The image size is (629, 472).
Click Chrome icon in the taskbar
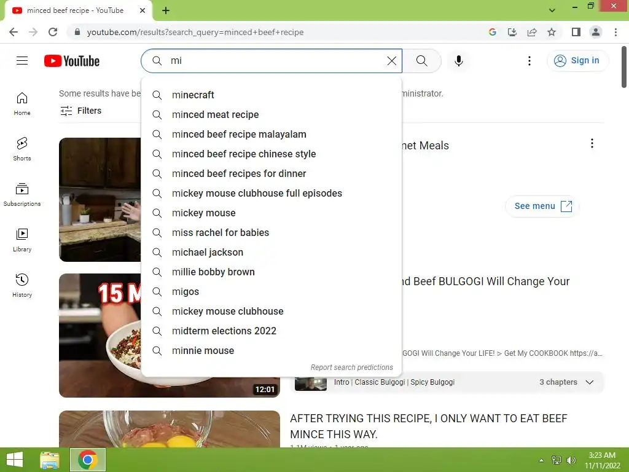tap(87, 460)
